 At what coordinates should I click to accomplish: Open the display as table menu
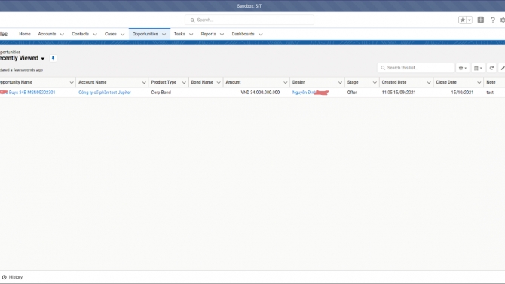pos(478,68)
